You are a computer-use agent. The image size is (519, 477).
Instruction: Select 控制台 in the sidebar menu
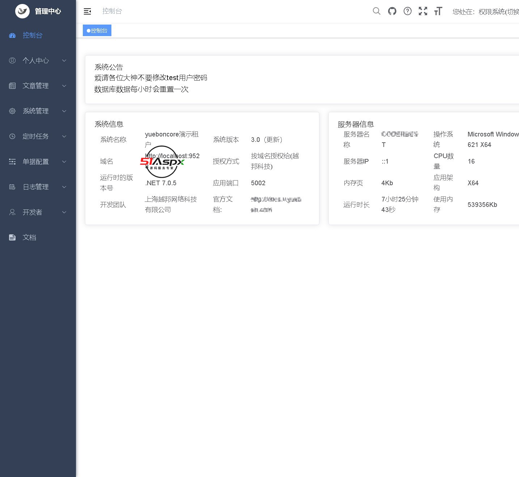coord(38,35)
